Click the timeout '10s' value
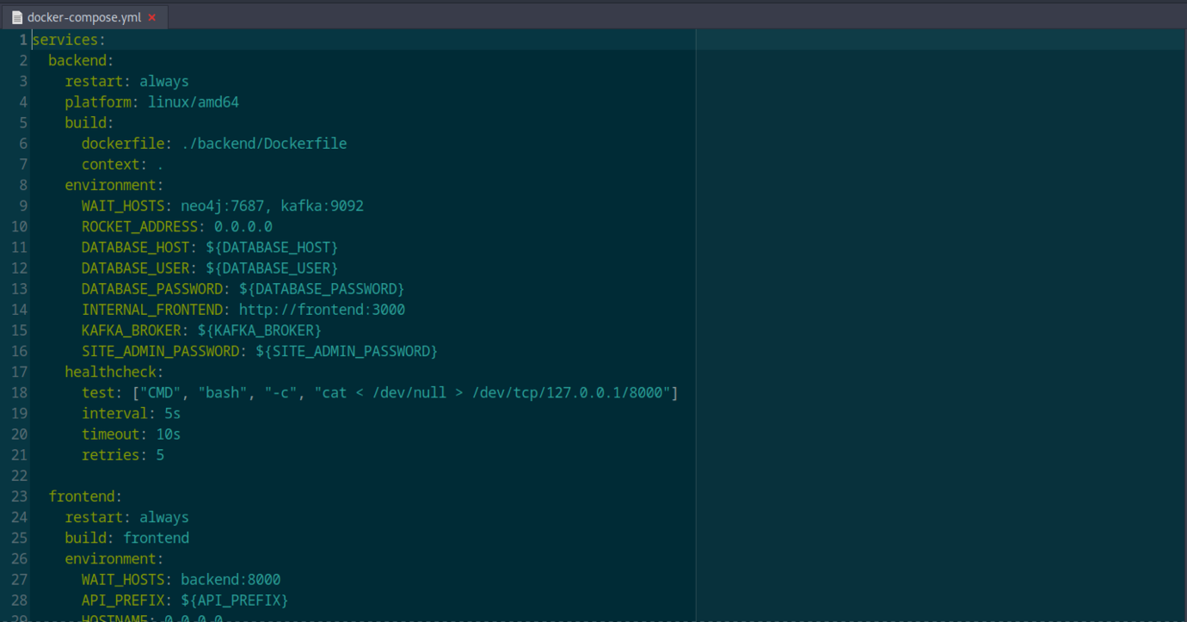Viewport: 1187px width, 622px height. [x=168, y=434]
